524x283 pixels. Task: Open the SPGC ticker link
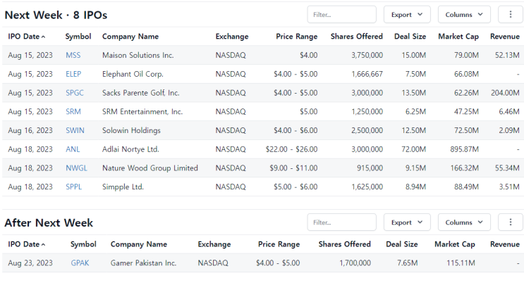(x=75, y=93)
